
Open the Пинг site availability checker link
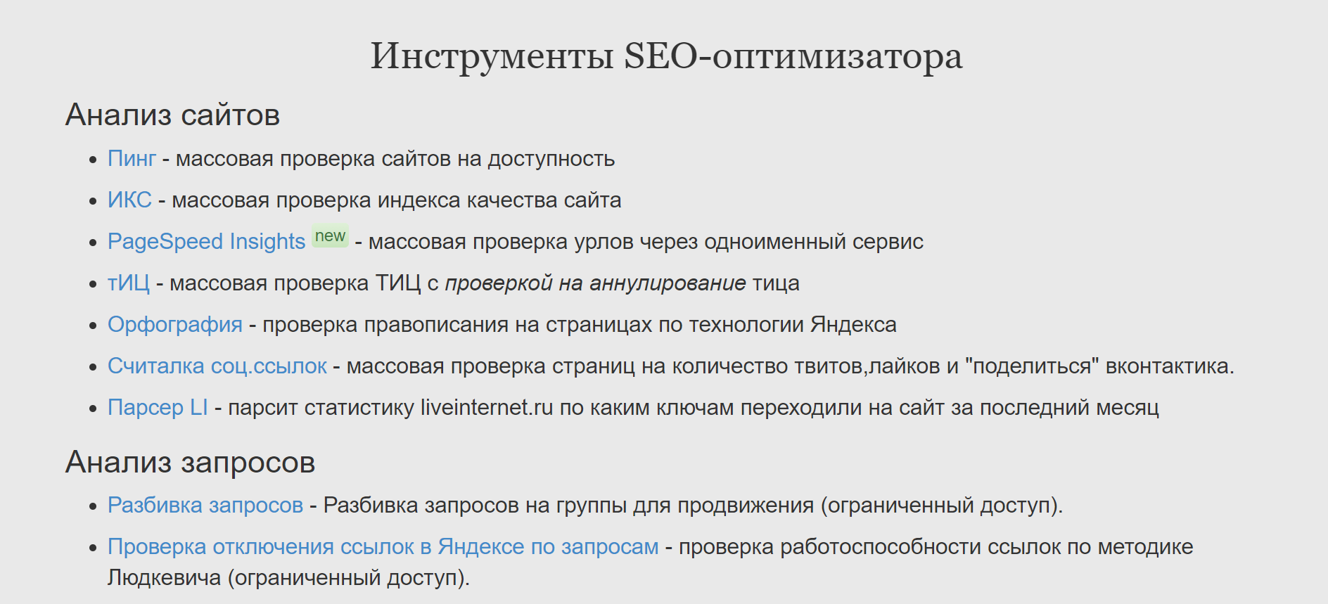click(x=132, y=159)
